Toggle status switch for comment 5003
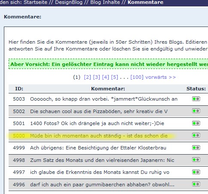 (x=196, y=99)
